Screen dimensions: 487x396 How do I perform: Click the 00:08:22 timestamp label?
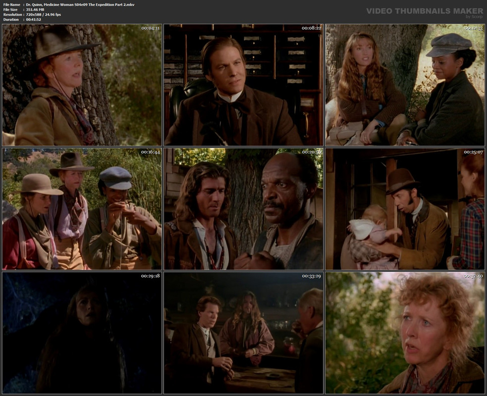(x=312, y=28)
